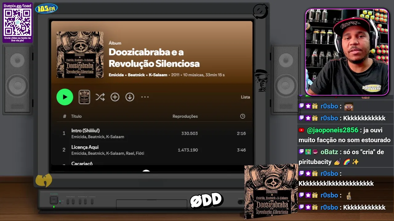
Task: Open the large album cover art
Action: (80, 55)
